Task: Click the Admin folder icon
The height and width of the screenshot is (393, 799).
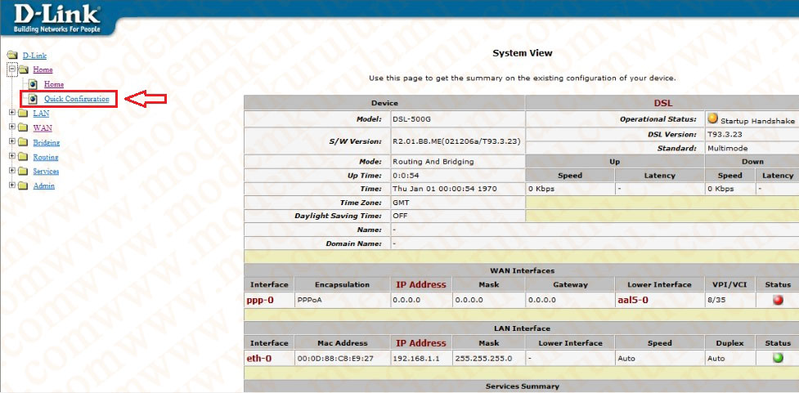Action: pyautogui.click(x=22, y=185)
